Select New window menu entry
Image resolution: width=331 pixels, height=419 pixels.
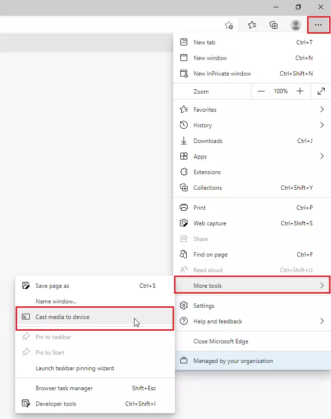[x=252, y=58]
